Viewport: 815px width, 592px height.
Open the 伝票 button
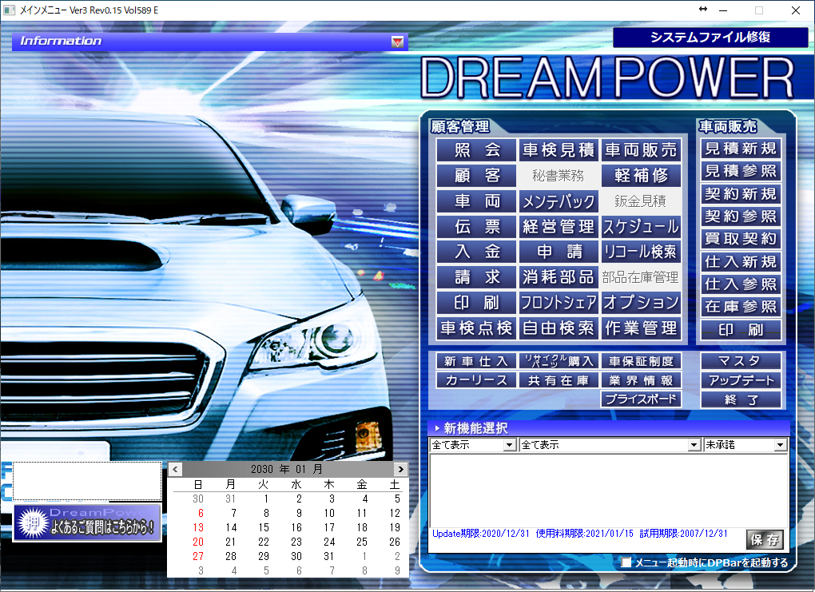pos(477,226)
